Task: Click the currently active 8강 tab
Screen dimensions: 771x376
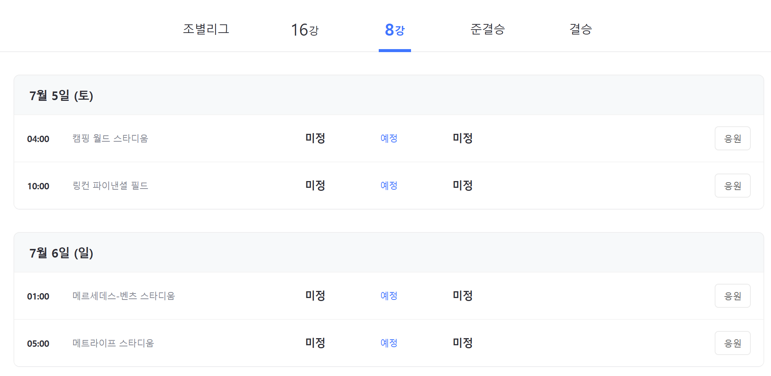Action: pyautogui.click(x=395, y=30)
